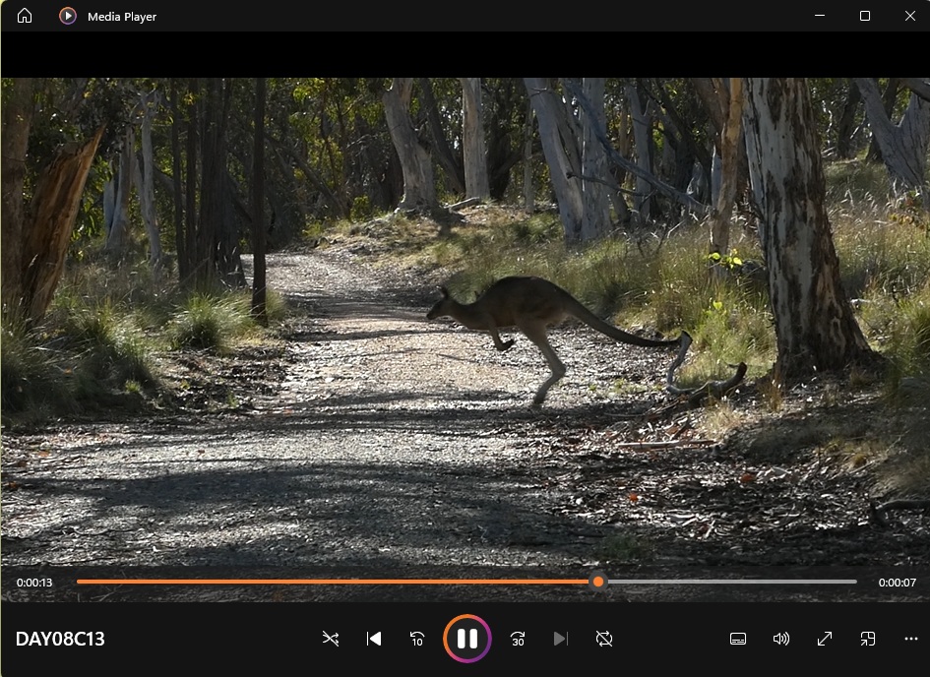This screenshot has width=930, height=677.
Task: Toggle repeat mode
Action: pos(604,639)
